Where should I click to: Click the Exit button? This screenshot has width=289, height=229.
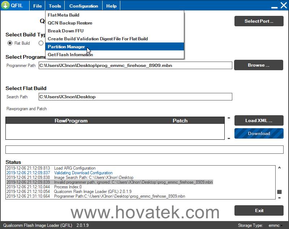pyautogui.click(x=259, y=210)
